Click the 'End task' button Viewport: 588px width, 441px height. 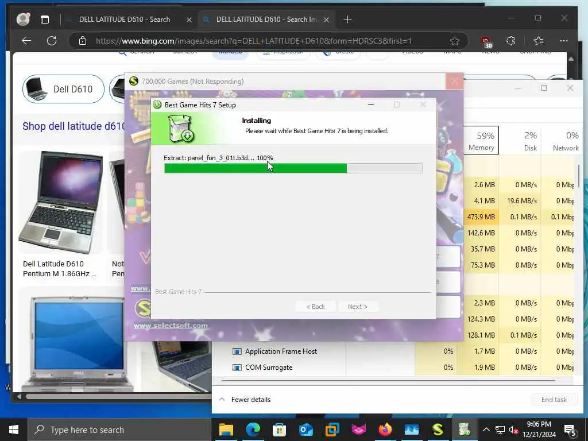click(x=554, y=400)
